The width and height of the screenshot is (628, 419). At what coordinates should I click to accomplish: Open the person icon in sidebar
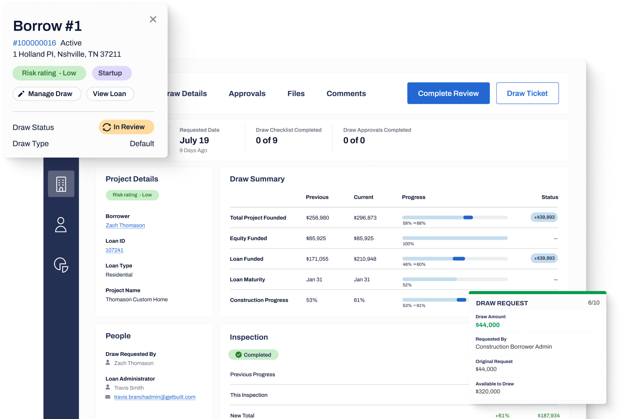point(61,225)
